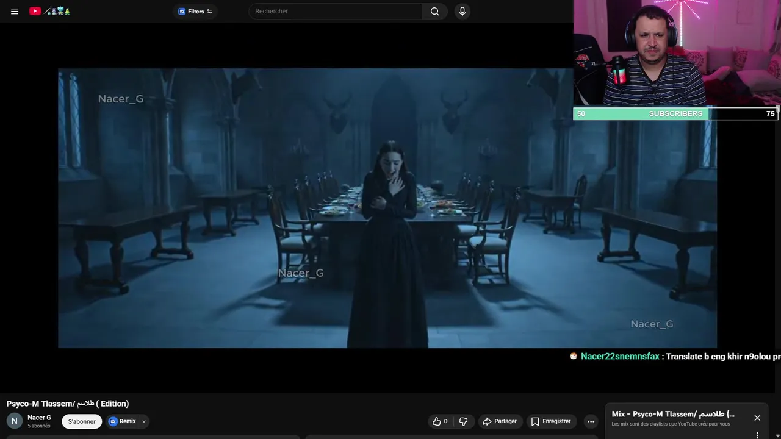
Task: Open the three-dot more actions menu
Action: [x=591, y=421]
